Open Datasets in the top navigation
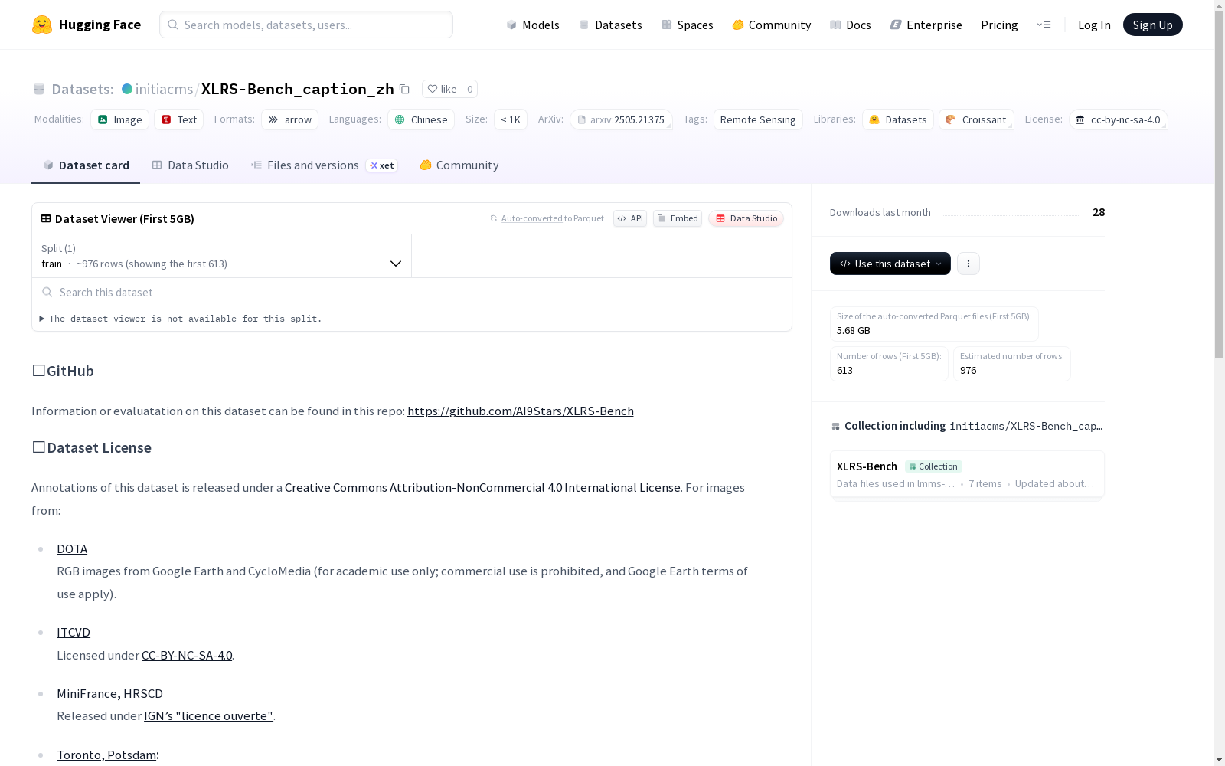This screenshot has width=1225, height=766. point(610,25)
